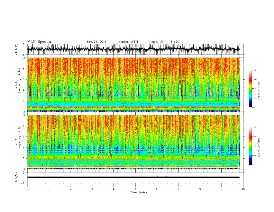The image size is (274, 212).
Task: Click the time axis tick label '7'
Action: pyautogui.click(x=179, y=189)
